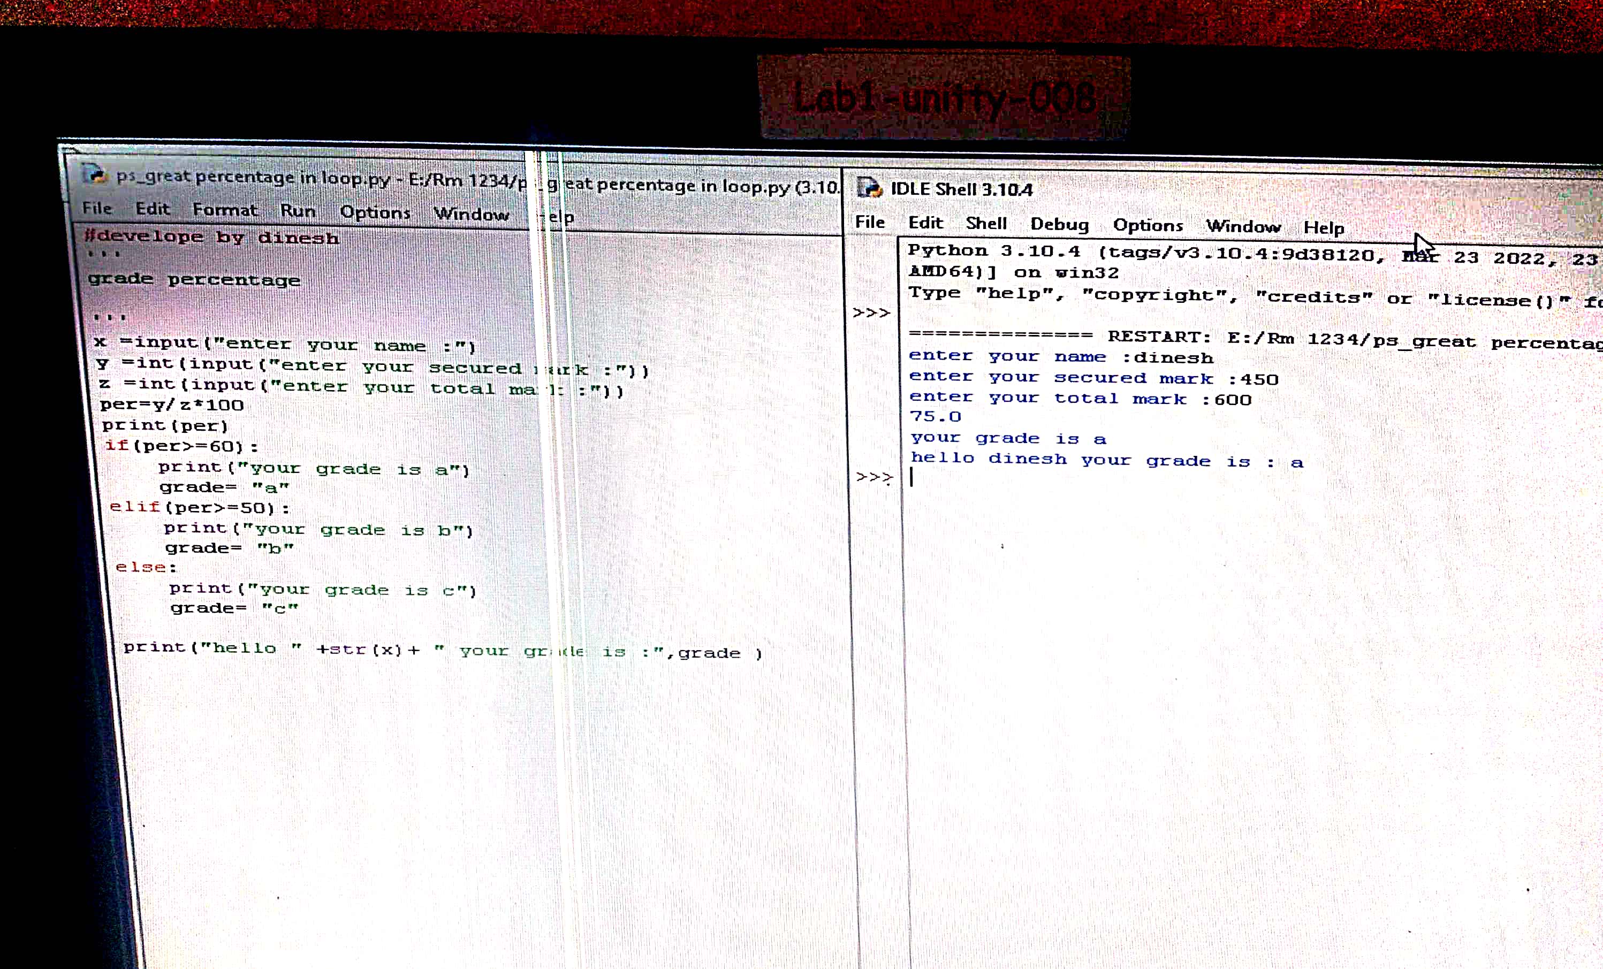Open the shell's Window menu
Viewport: 1603px width, 969px height.
(1243, 226)
